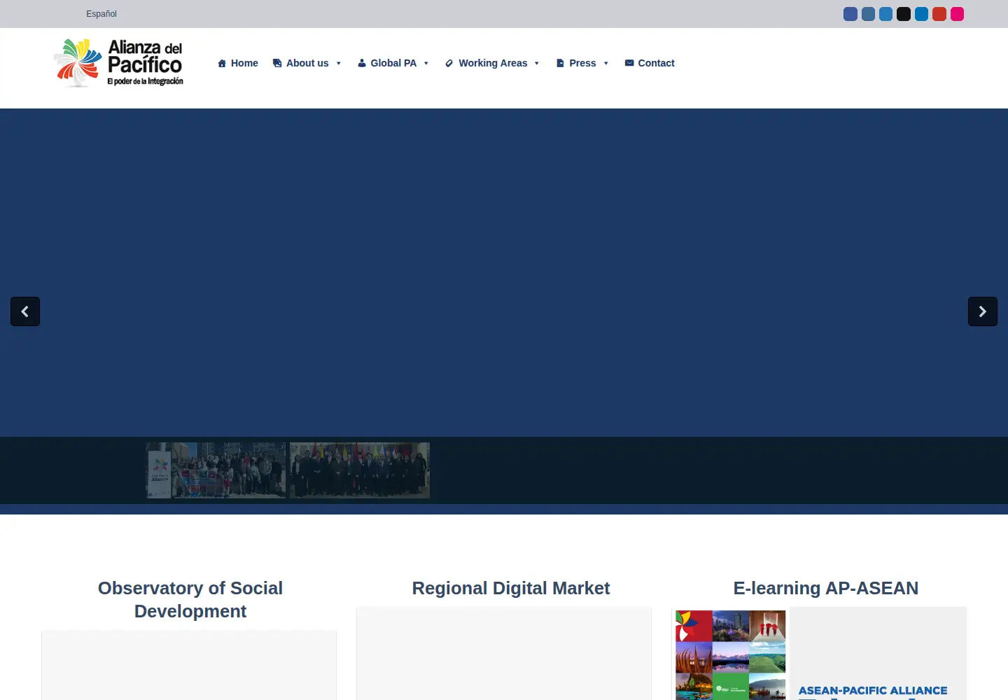Select the outdoor group photo thumbnail

tap(216, 470)
